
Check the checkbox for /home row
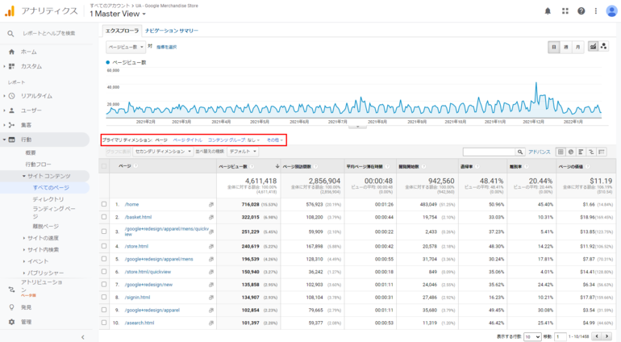coord(104,205)
